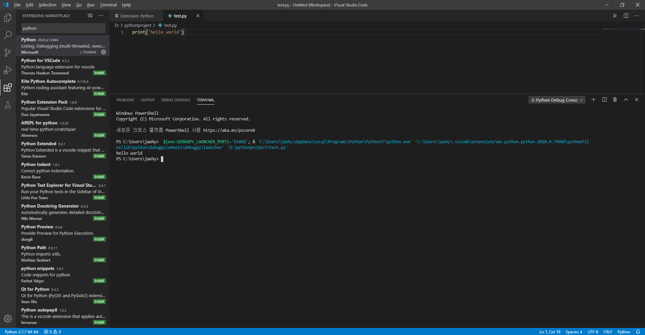645x335 pixels.
Task: Split the editor right
Action: (x=626, y=16)
